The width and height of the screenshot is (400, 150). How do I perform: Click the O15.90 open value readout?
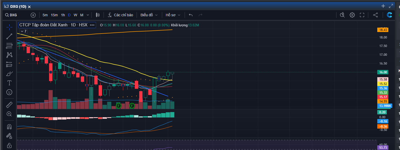(106, 25)
